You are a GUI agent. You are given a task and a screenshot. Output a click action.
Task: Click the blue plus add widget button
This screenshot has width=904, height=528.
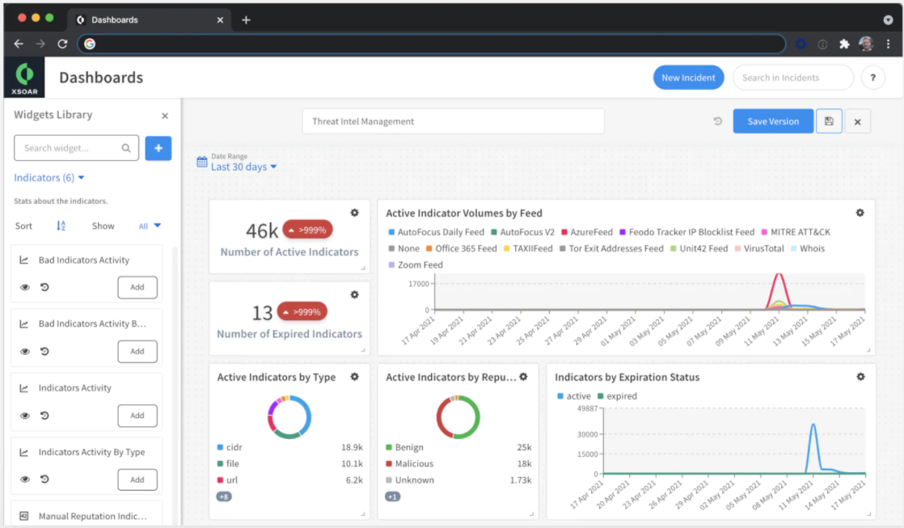[x=158, y=148]
